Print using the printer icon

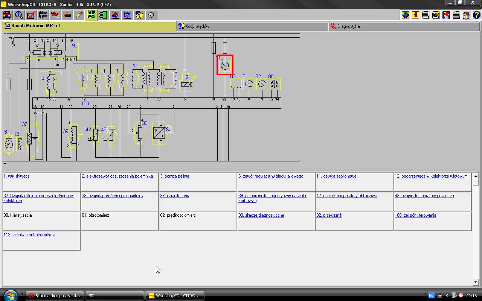pyautogui.click(x=456, y=15)
